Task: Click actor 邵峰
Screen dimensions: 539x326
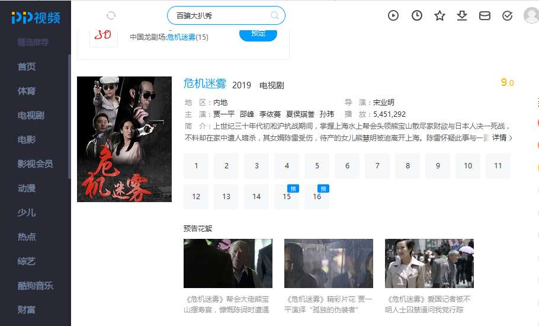Action: (x=247, y=114)
